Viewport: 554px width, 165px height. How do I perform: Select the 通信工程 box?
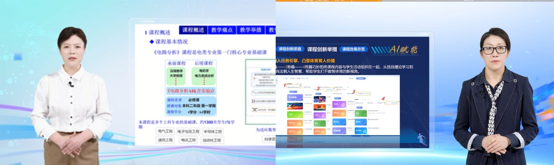[165, 140]
